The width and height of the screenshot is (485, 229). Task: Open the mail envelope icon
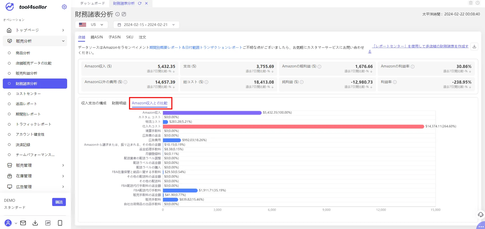23,223
